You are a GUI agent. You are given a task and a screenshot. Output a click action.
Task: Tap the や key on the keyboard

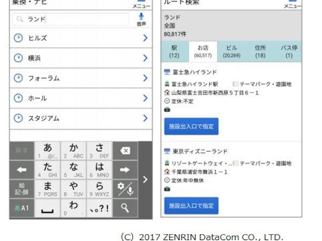click(74, 189)
